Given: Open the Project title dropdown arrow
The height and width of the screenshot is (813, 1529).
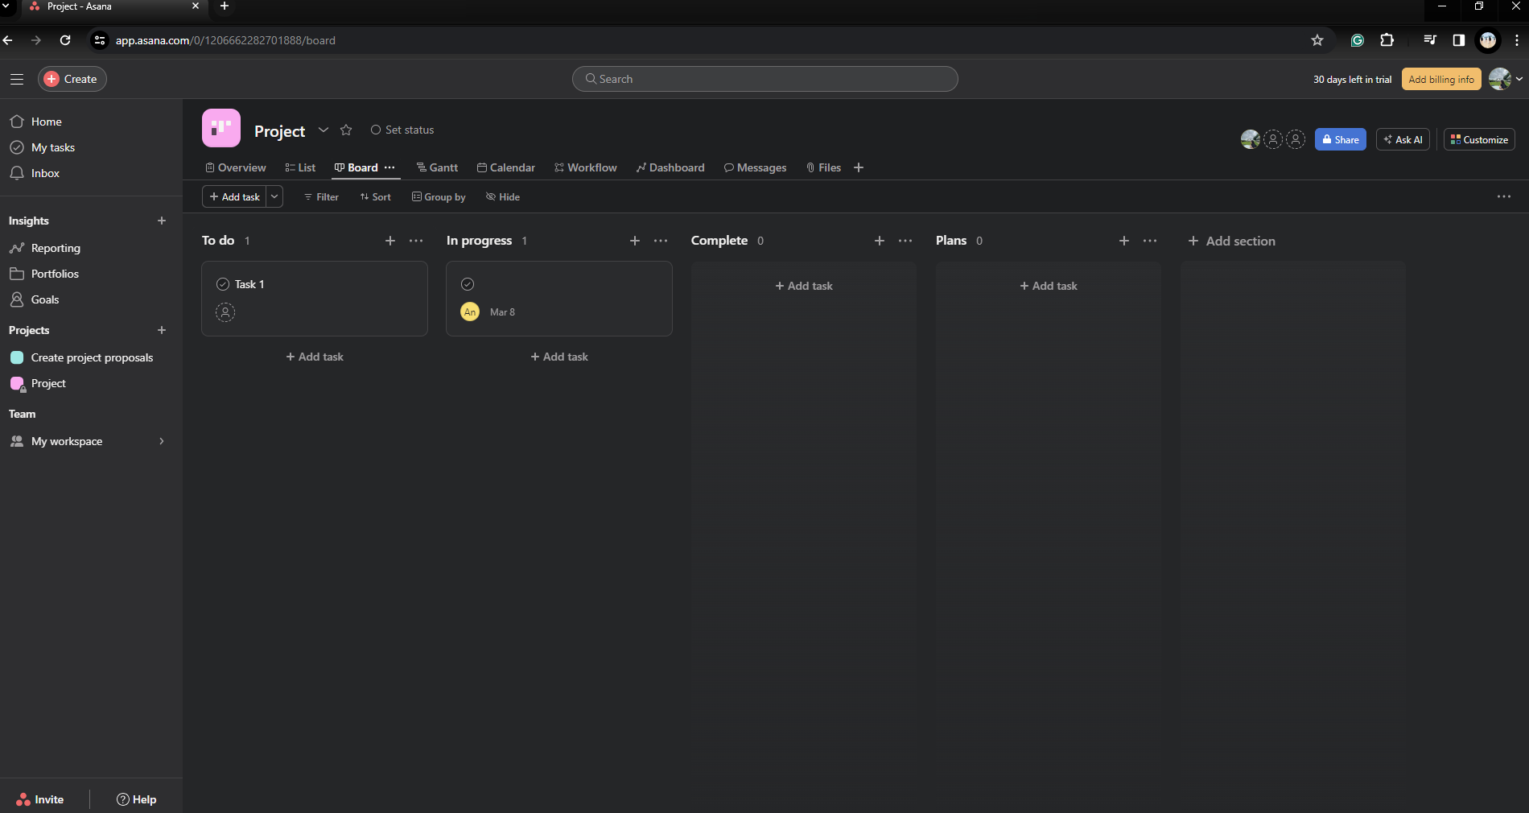Looking at the screenshot, I should point(324,130).
